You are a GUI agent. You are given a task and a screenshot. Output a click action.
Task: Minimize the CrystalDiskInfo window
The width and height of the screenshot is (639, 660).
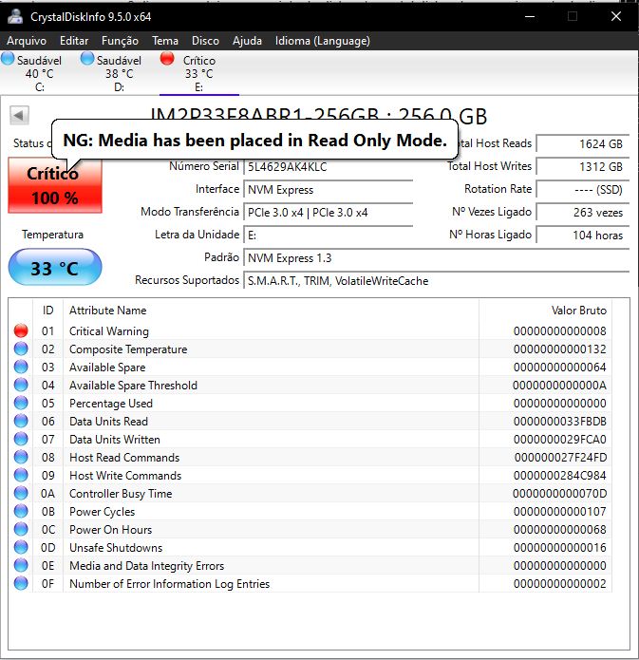530,16
